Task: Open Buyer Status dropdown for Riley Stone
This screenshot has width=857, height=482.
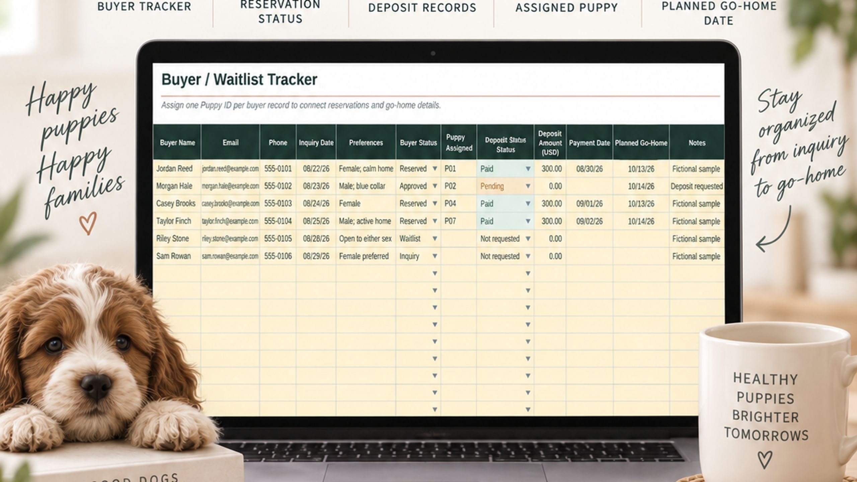Action: pos(435,239)
